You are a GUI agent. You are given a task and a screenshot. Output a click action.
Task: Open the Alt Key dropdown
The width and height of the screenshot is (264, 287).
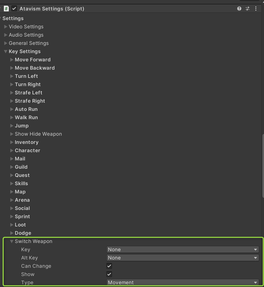pos(182,258)
